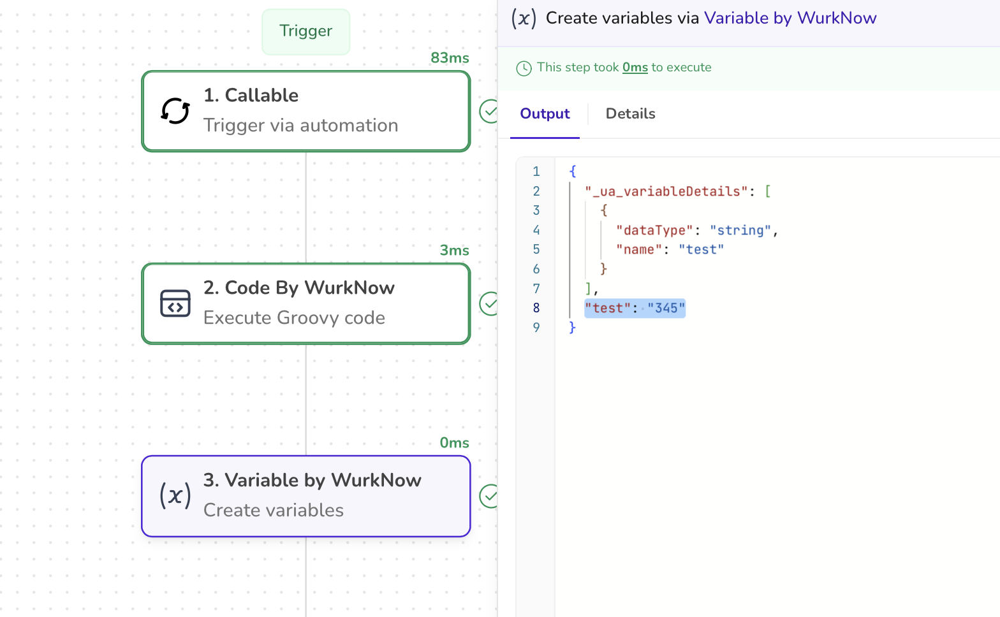Select the 3. Variable by WurkNow step
The width and height of the screenshot is (1000, 617).
306,496
